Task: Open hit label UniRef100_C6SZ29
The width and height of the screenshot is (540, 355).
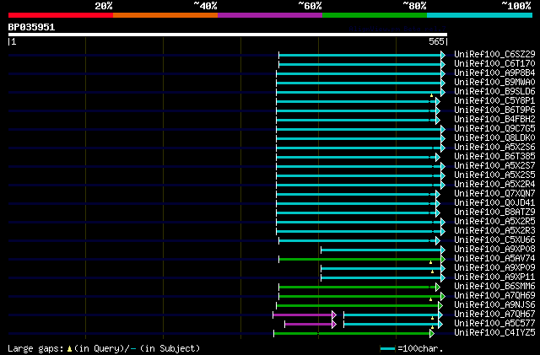Action: 494,55
